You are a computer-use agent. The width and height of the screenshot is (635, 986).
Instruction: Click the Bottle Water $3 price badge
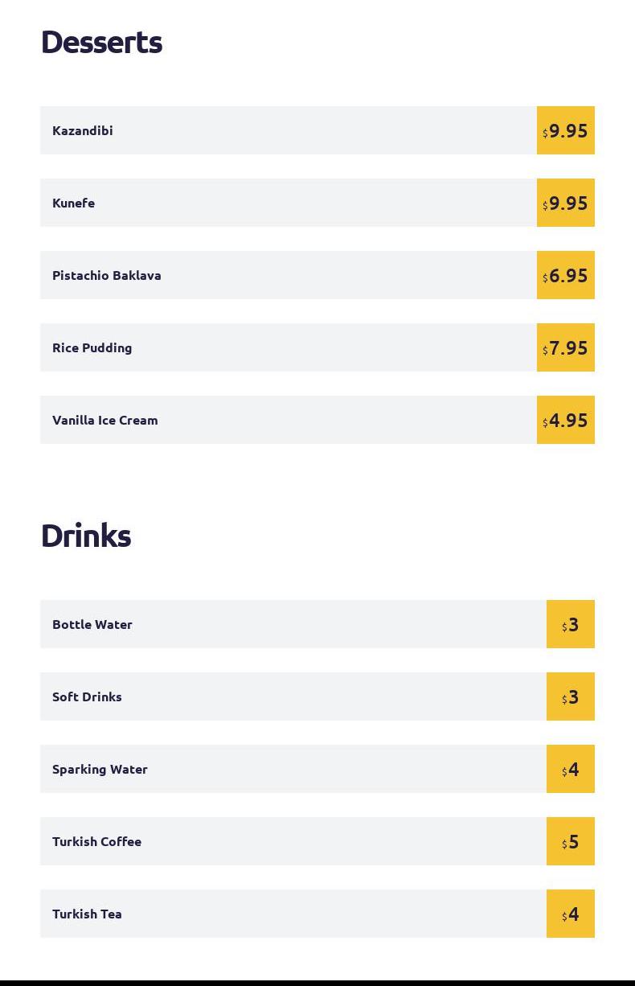571,624
